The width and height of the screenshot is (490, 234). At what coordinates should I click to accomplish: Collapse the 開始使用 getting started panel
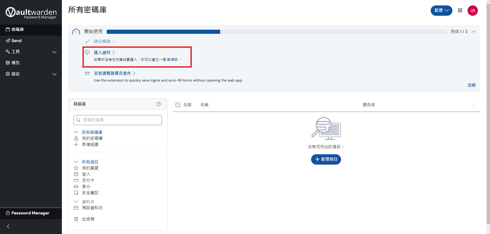(474, 32)
